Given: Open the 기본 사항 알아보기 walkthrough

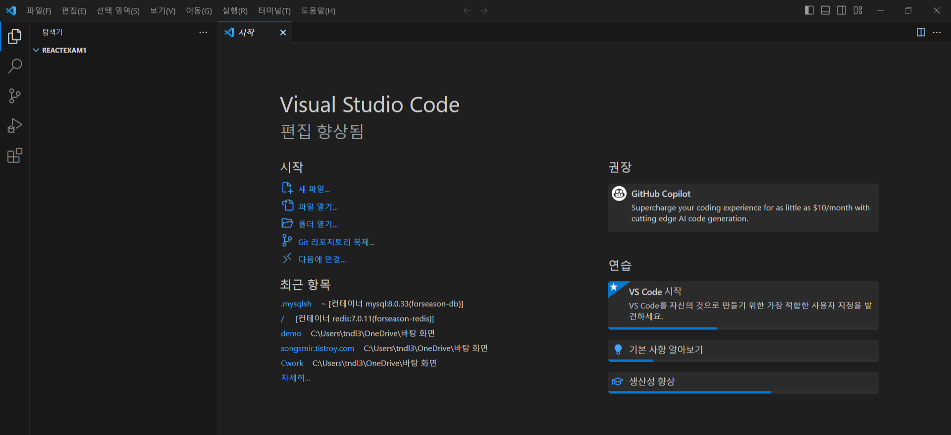Looking at the screenshot, I should pyautogui.click(x=743, y=350).
